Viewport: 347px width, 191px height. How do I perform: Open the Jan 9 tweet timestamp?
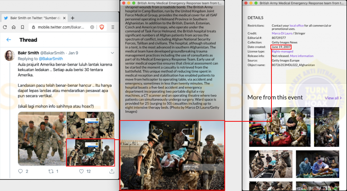tap(73, 53)
